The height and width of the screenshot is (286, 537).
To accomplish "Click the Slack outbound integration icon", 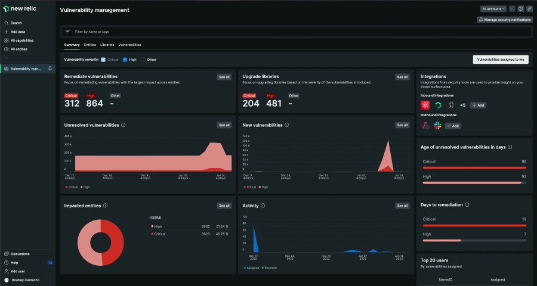I will (437, 126).
